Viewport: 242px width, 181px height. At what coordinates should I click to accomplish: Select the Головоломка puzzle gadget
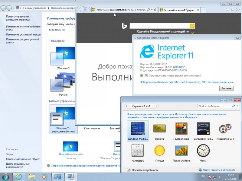181,131
